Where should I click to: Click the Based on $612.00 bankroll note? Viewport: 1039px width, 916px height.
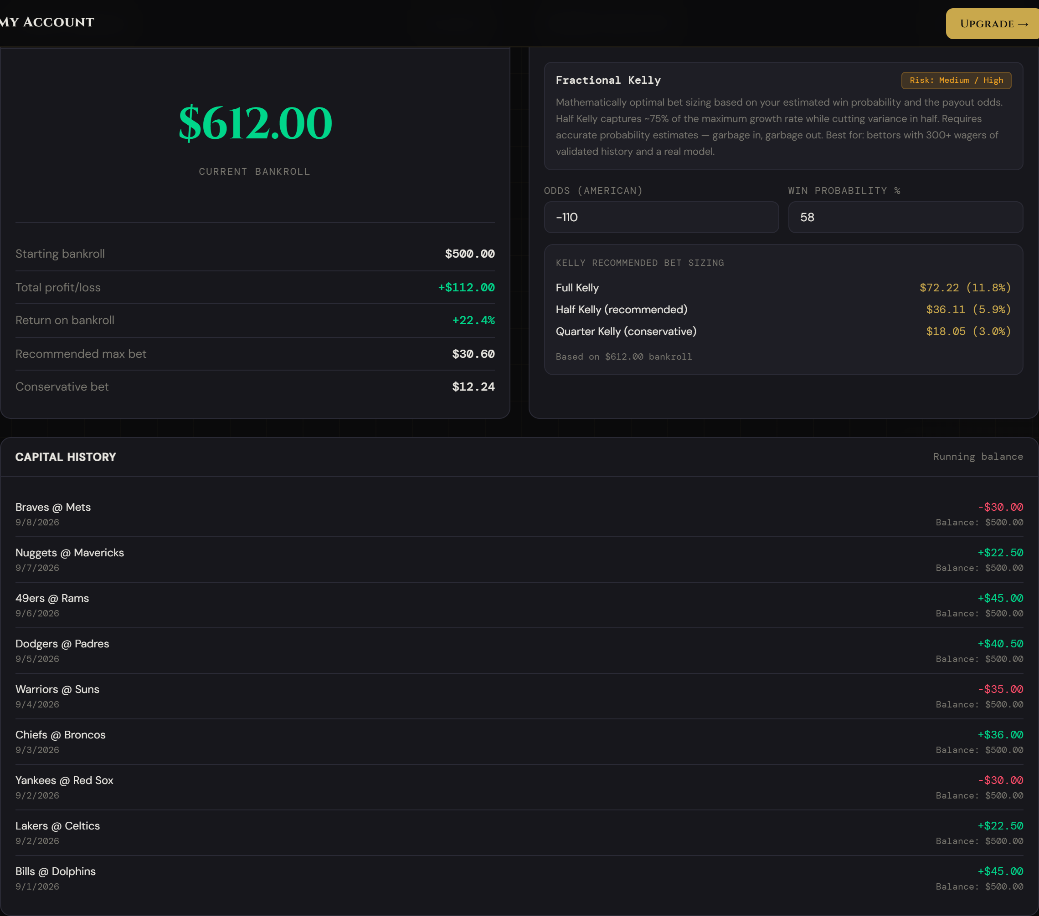point(624,357)
